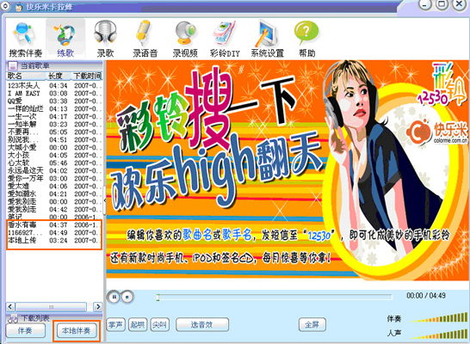Screen dimensions: 470x344
Task: Minimize the 快乐米卡拉棒 window
Action: [425, 4]
